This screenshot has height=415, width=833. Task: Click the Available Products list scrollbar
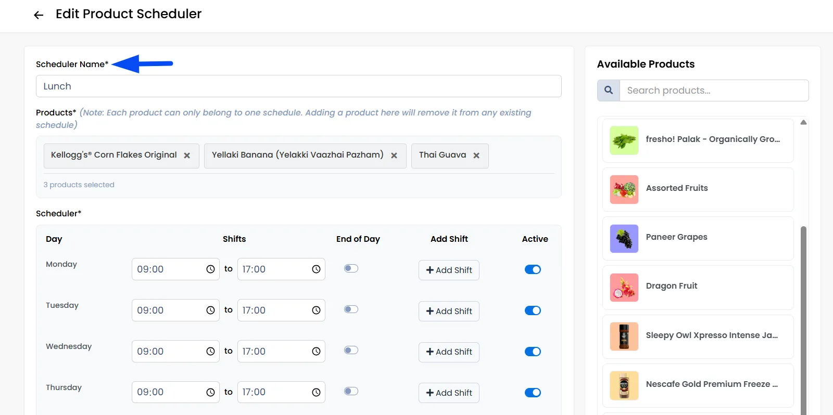point(803,320)
